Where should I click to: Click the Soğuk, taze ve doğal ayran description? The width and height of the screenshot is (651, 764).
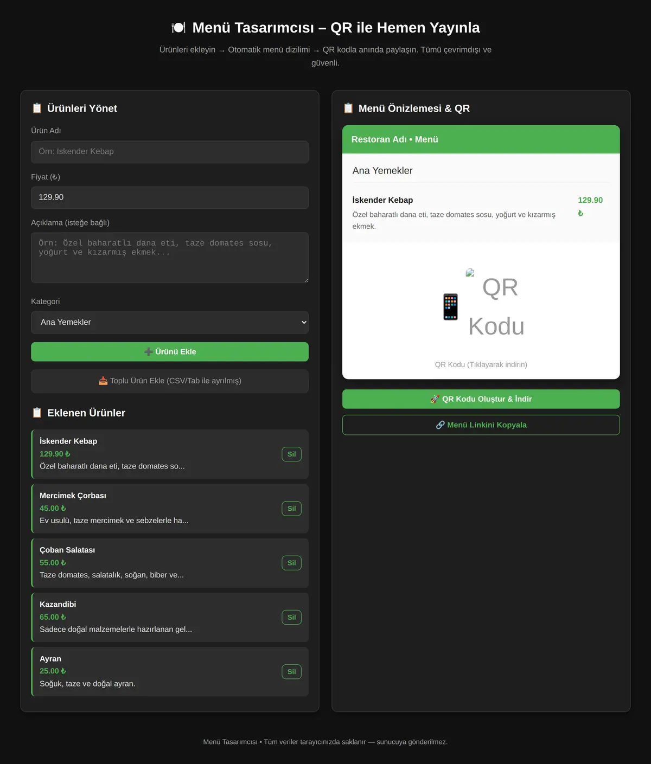87,684
